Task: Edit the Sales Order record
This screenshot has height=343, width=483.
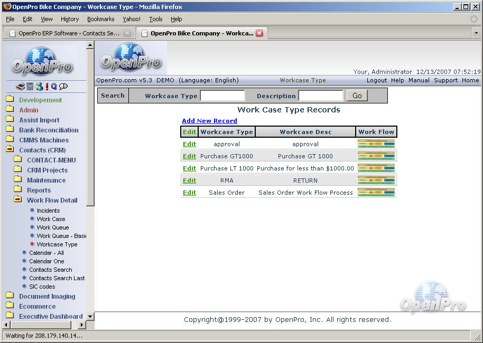Action: (x=189, y=193)
